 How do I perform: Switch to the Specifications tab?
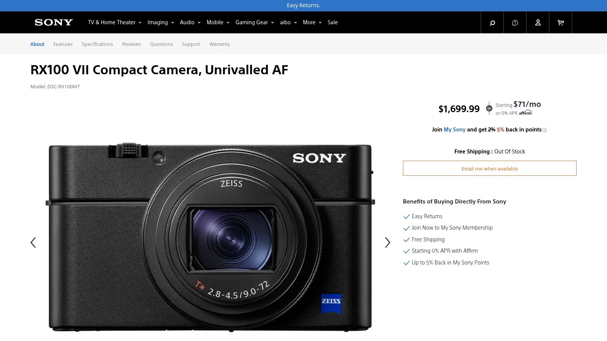(x=97, y=44)
